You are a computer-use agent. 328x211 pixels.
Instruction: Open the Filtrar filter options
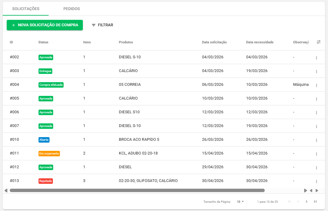click(x=102, y=25)
